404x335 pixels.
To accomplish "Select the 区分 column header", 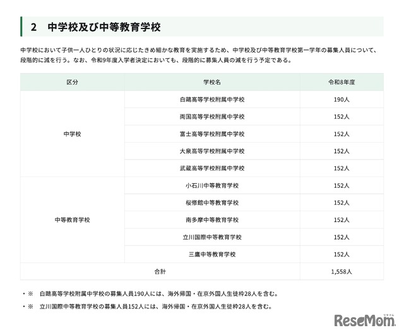I will 72,83.
